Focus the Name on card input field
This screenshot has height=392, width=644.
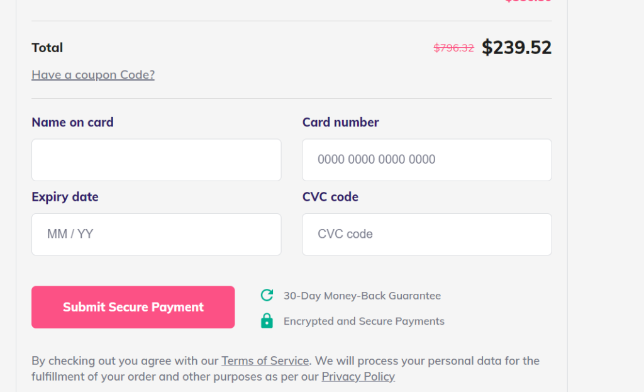(157, 160)
